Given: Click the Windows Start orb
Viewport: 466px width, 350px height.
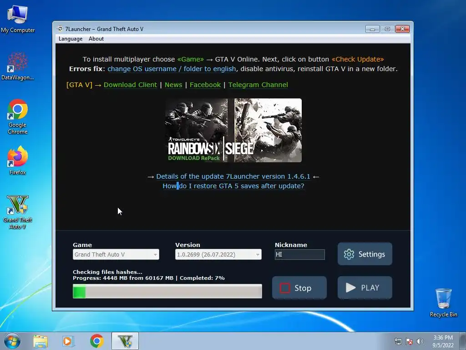Looking at the screenshot, I should tap(12, 341).
